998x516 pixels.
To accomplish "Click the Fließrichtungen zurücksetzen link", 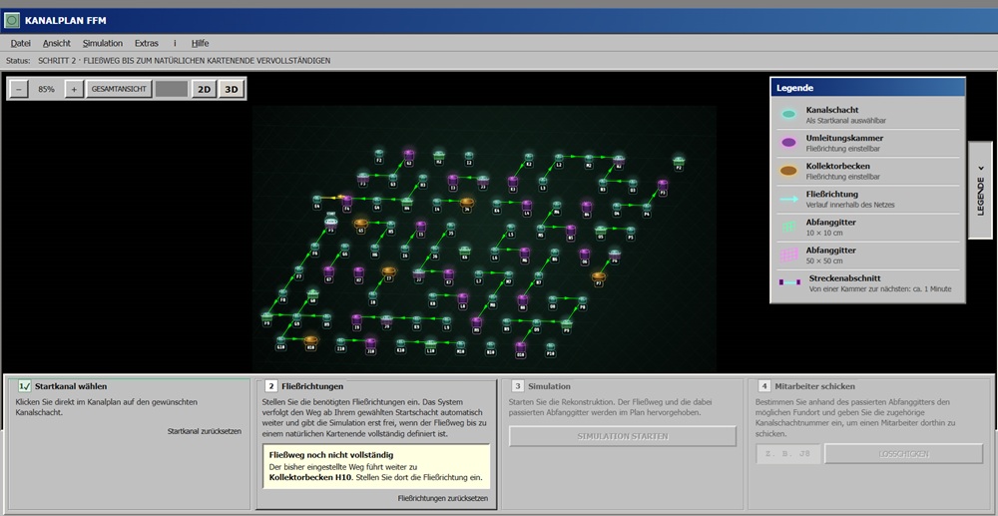I will [x=443, y=498].
